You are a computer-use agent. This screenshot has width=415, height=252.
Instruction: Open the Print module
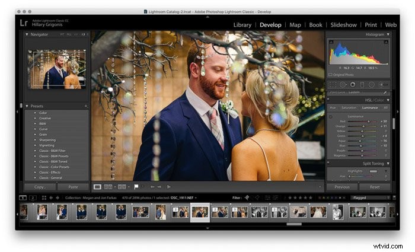click(371, 25)
